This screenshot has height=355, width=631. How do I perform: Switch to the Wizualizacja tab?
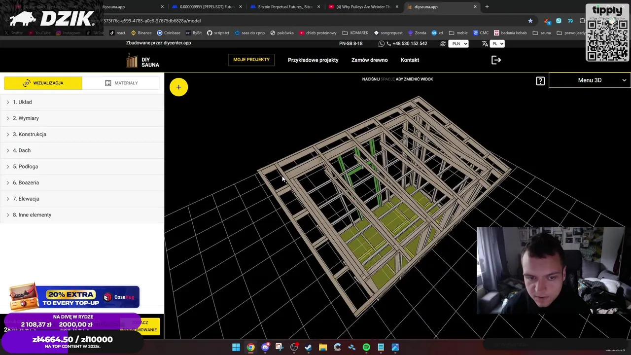(43, 83)
